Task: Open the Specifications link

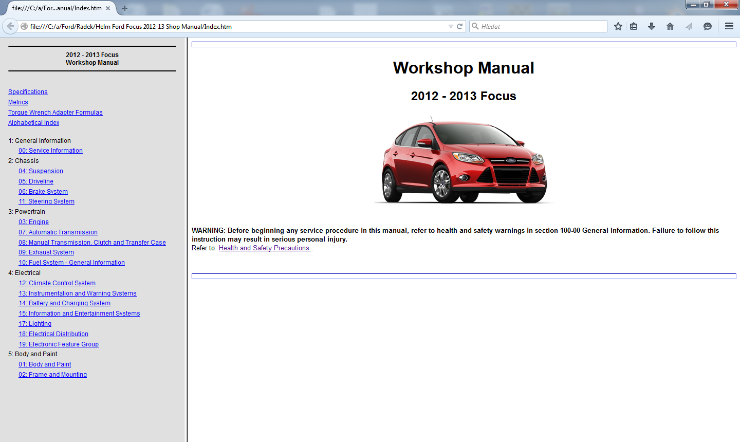Action: tap(28, 92)
